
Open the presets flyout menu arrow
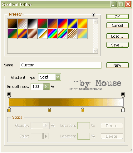pyautogui.click(x=93, y=15)
